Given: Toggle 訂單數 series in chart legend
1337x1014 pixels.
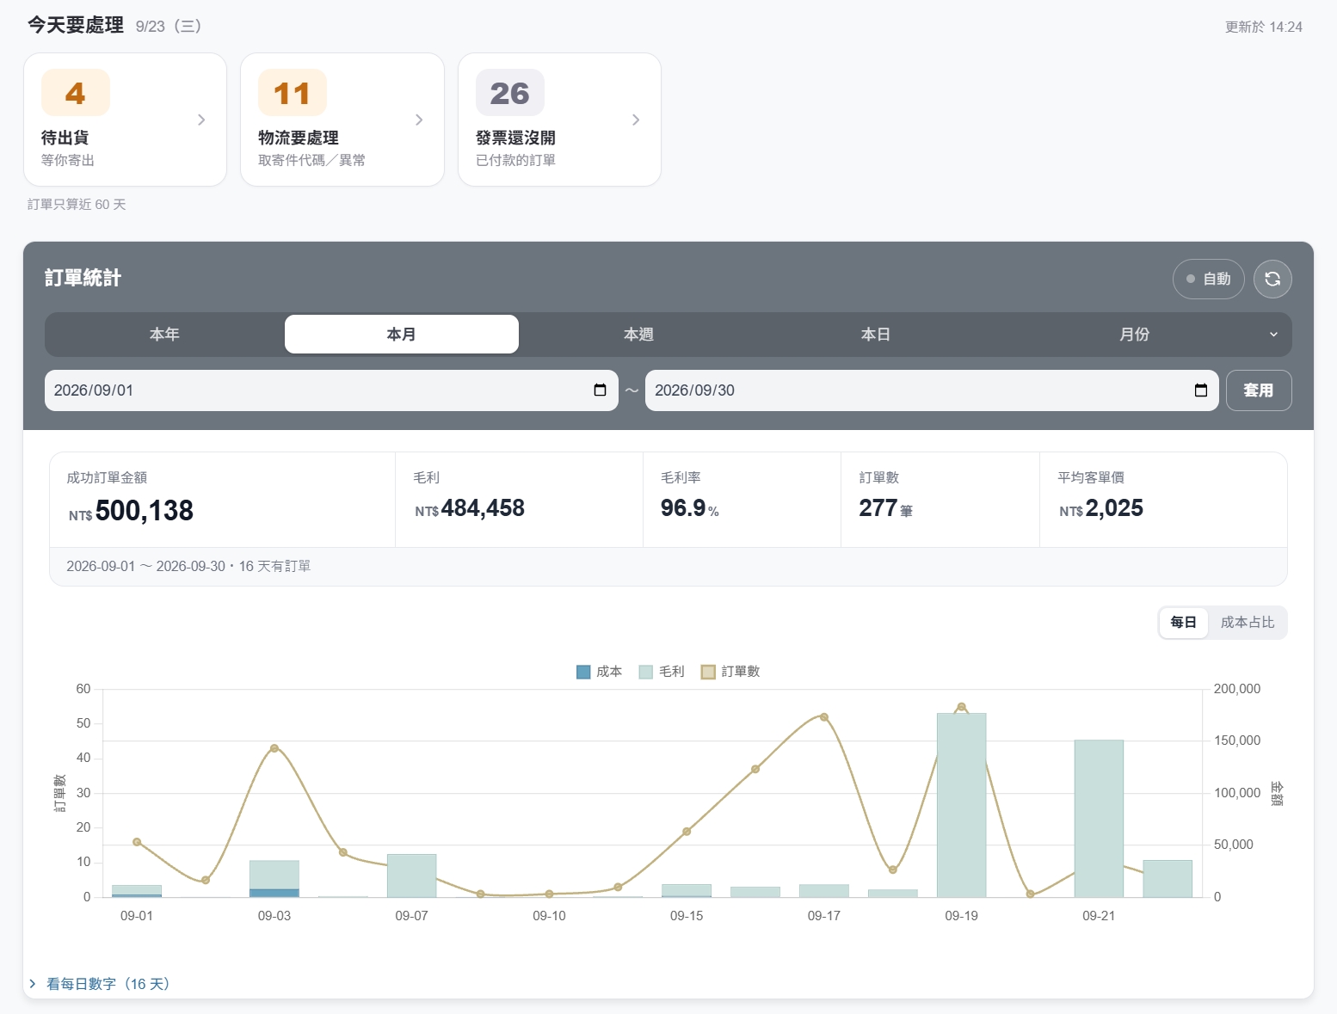Looking at the screenshot, I should pos(730,672).
